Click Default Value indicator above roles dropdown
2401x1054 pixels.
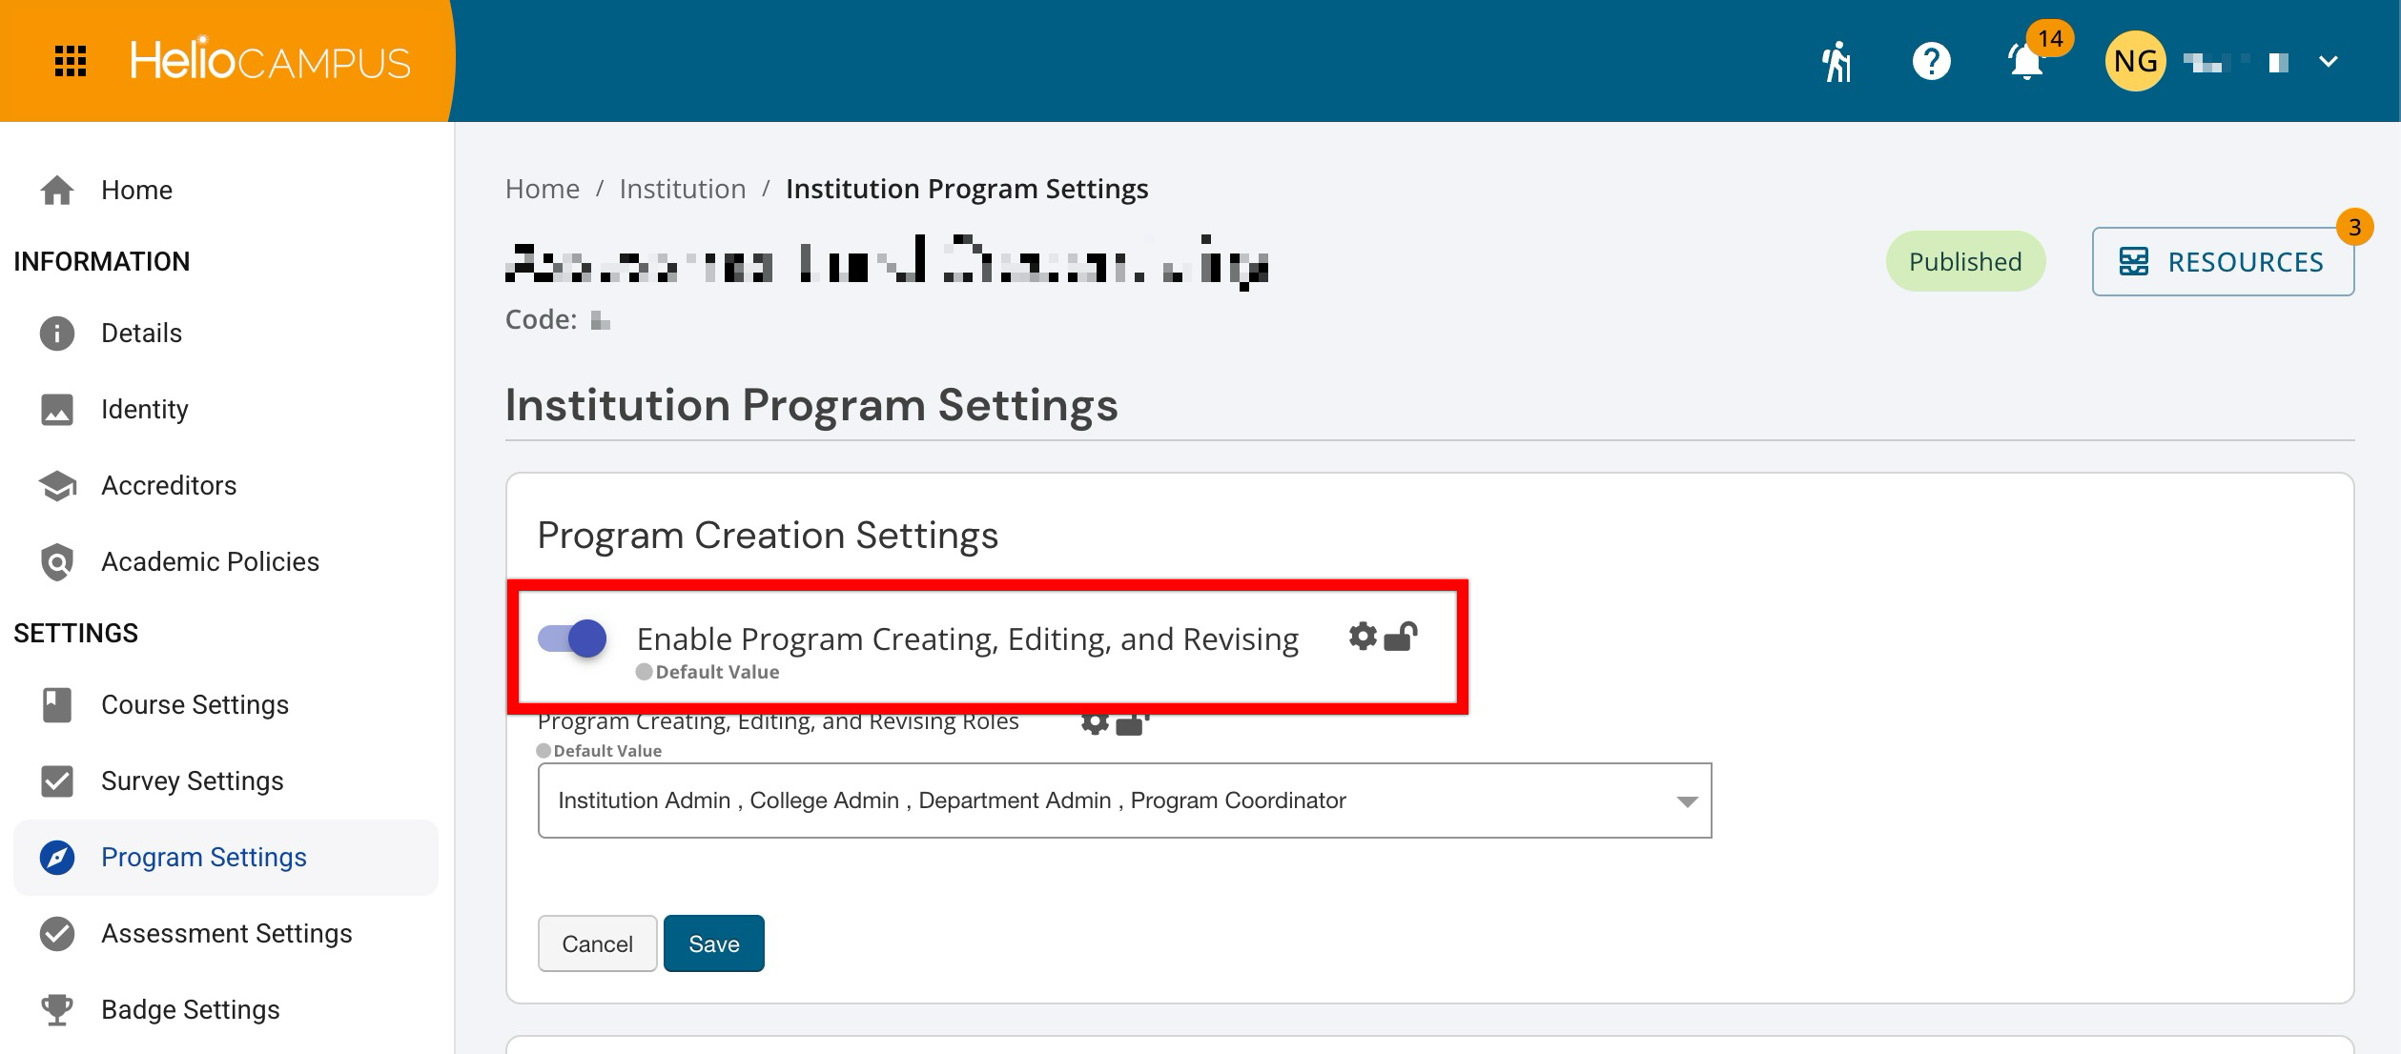click(599, 751)
